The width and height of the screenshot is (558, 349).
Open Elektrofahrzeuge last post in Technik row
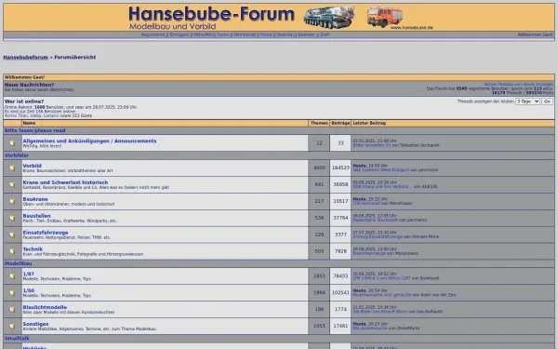(369, 253)
